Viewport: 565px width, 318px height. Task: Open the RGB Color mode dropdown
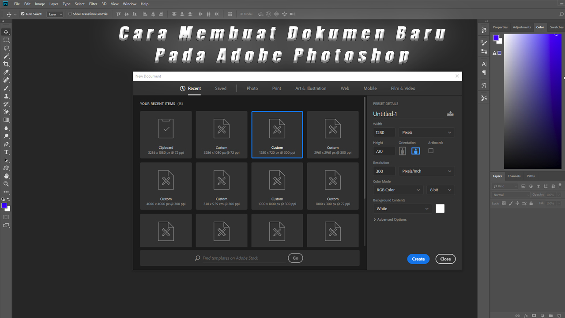pos(398,190)
